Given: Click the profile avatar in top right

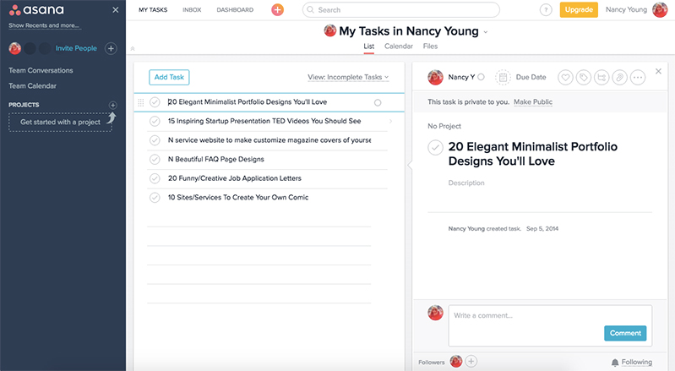Looking at the screenshot, I should [x=660, y=10].
